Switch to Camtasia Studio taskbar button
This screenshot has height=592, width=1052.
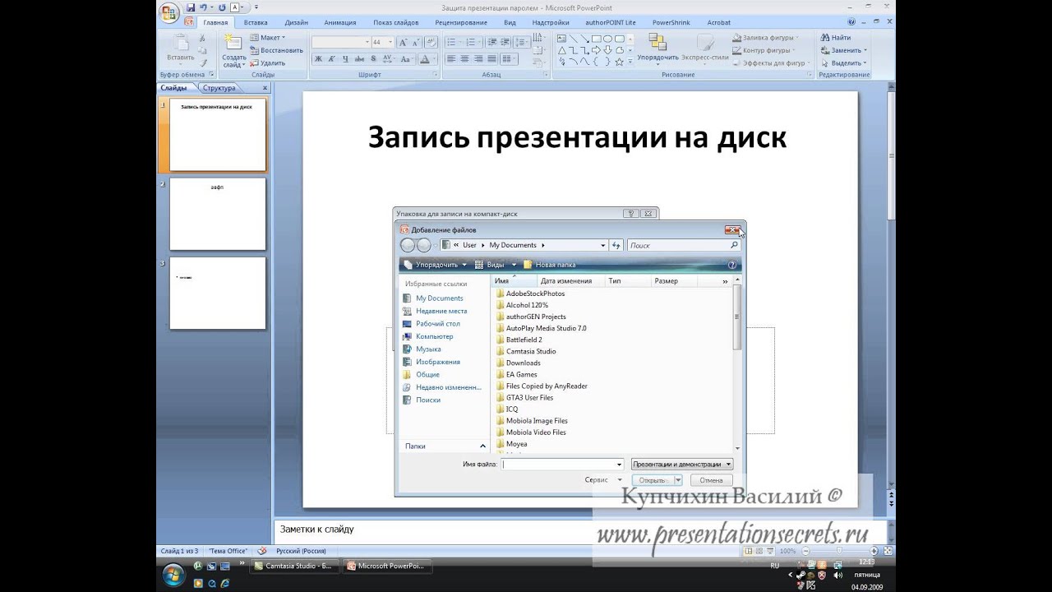293,566
